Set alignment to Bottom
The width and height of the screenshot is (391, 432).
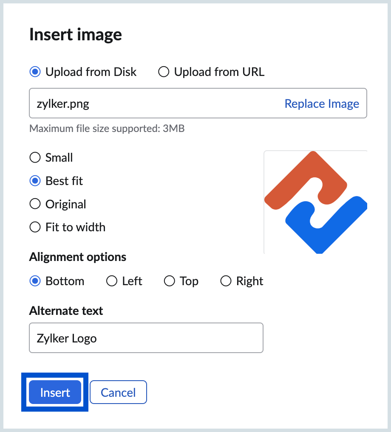click(x=35, y=281)
